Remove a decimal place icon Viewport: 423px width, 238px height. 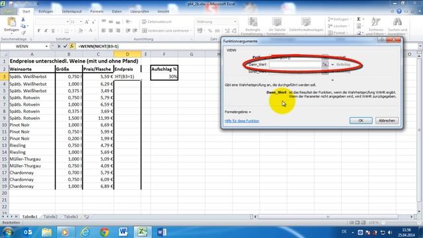coord(234,31)
